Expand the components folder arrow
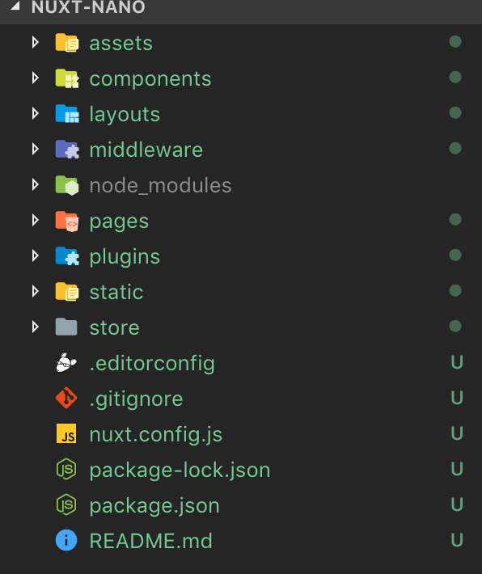Screen dimensions: 482x574 35,78
